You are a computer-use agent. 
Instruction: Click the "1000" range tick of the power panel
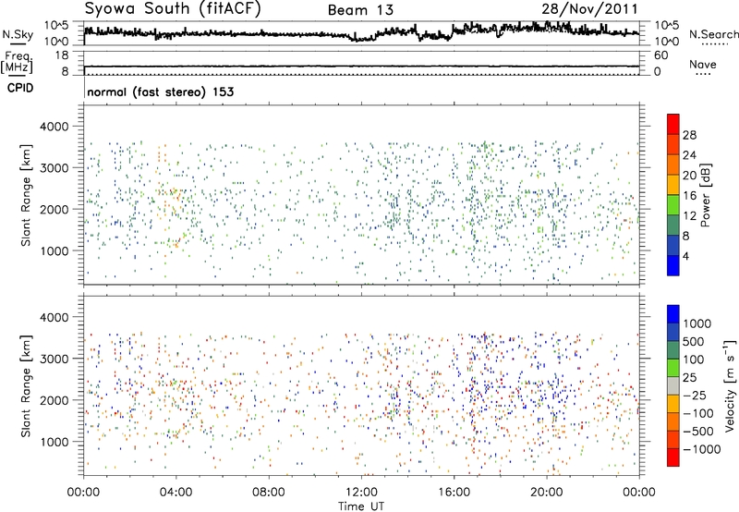(55, 250)
